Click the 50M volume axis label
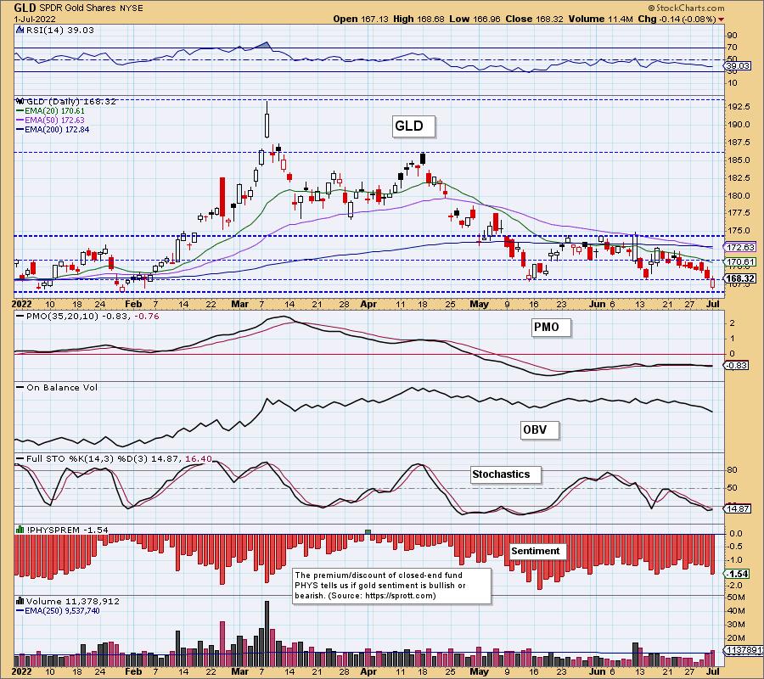Image resolution: width=764 pixels, height=679 pixels. click(737, 598)
